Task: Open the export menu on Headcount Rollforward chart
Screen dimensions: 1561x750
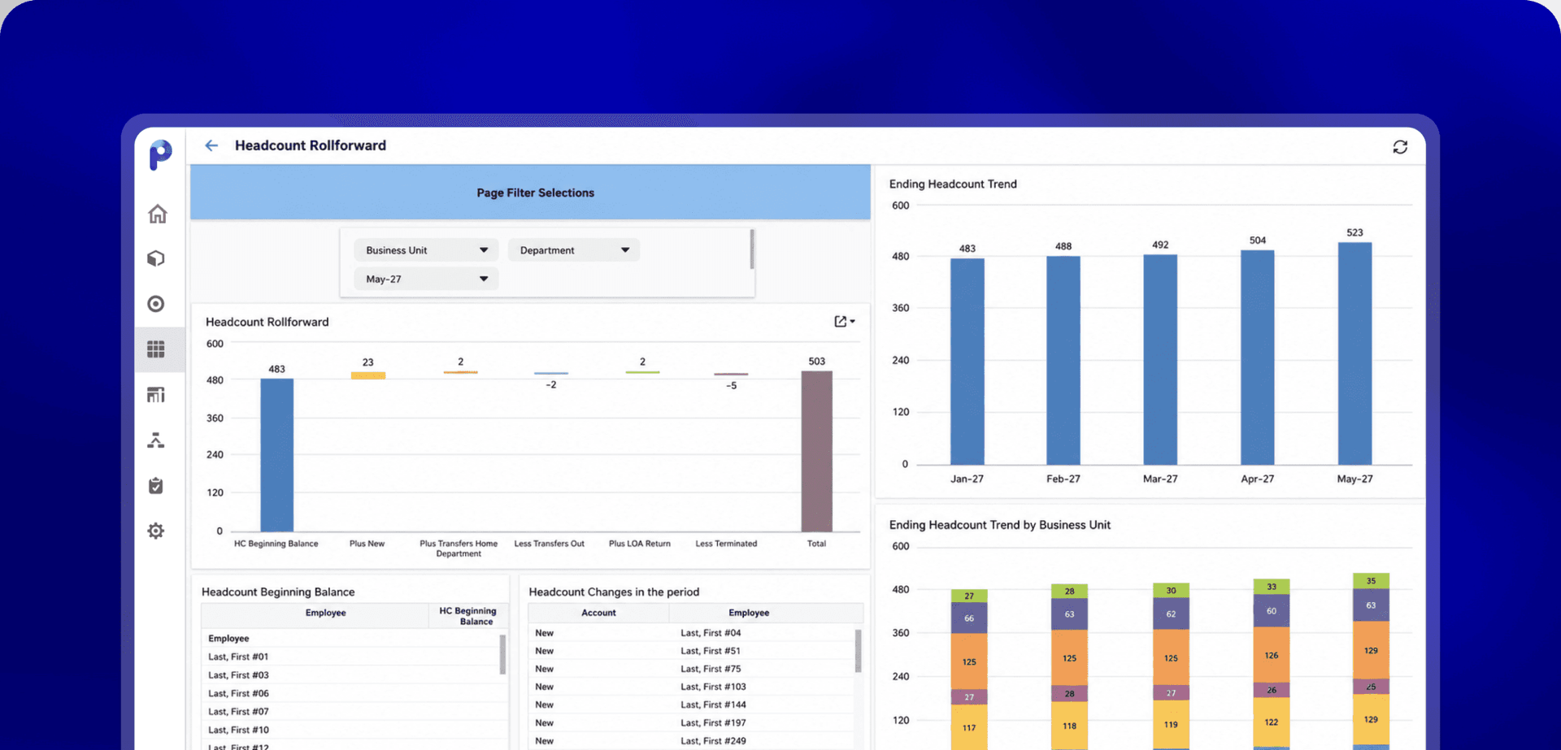Action: coord(845,322)
